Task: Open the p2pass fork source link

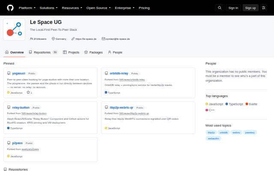Action: pos(30,149)
